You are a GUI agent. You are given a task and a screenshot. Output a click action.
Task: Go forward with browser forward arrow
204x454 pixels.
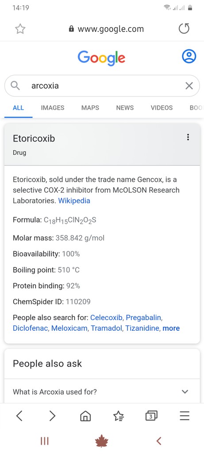(x=52, y=416)
